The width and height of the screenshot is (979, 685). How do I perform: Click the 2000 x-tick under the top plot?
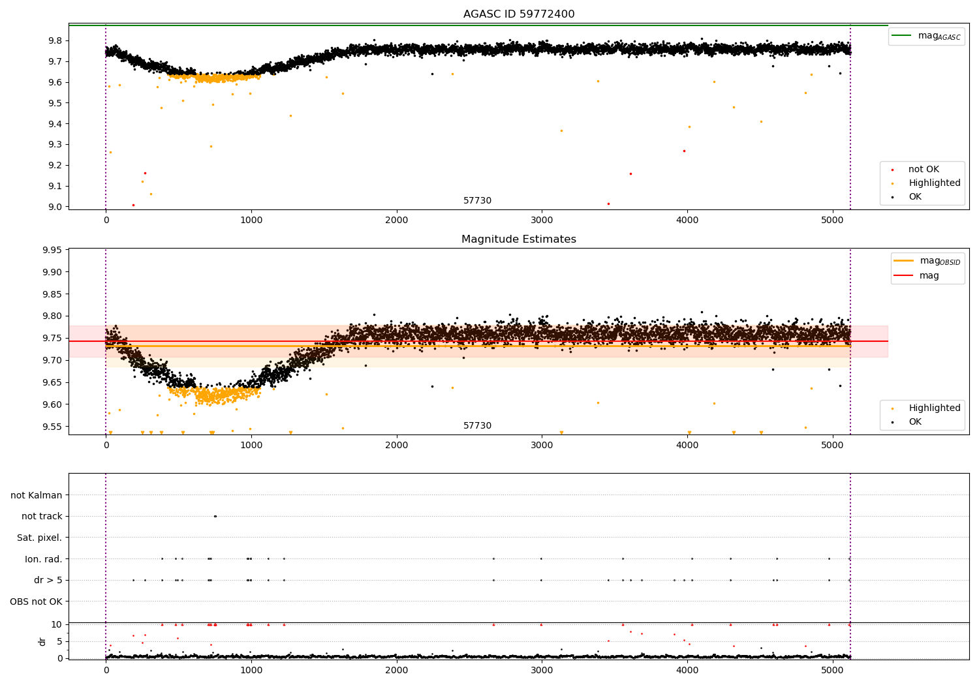click(x=397, y=220)
